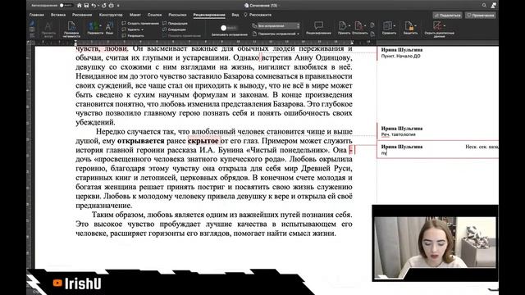Click the presenter webcam video thumbnail
The image size is (525, 295).
(435, 243)
